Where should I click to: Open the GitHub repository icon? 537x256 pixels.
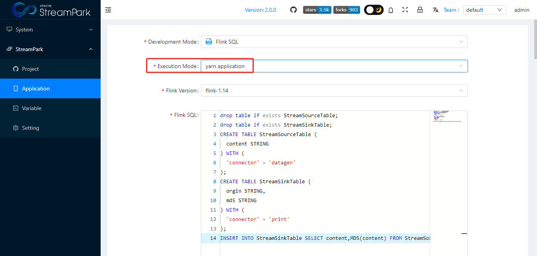[293, 9]
